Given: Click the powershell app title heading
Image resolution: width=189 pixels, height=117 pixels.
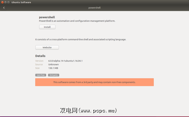Looking at the screenshot, I should pos(47,17).
